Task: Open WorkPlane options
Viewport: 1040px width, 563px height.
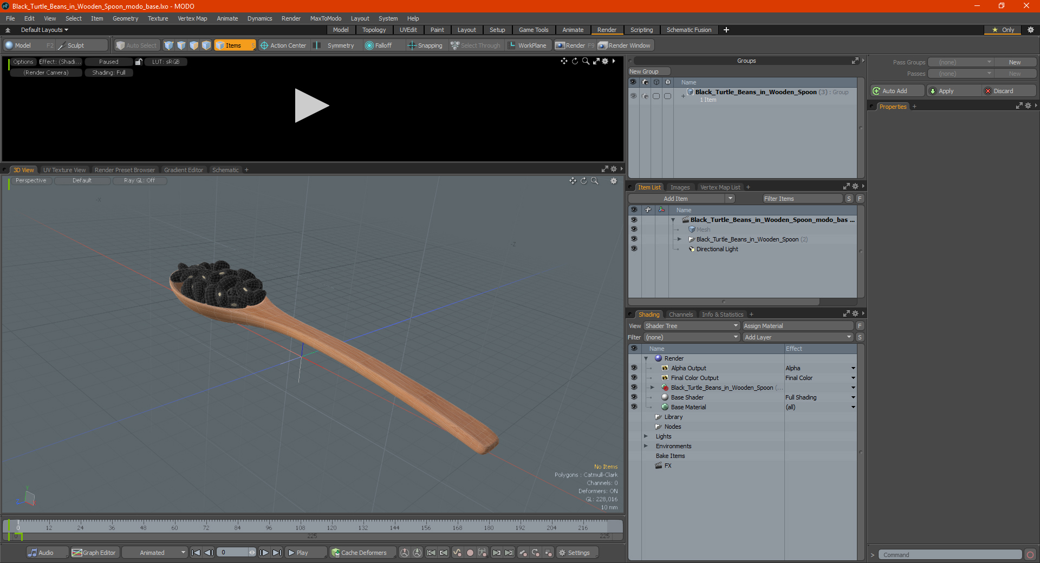Action: pos(528,45)
